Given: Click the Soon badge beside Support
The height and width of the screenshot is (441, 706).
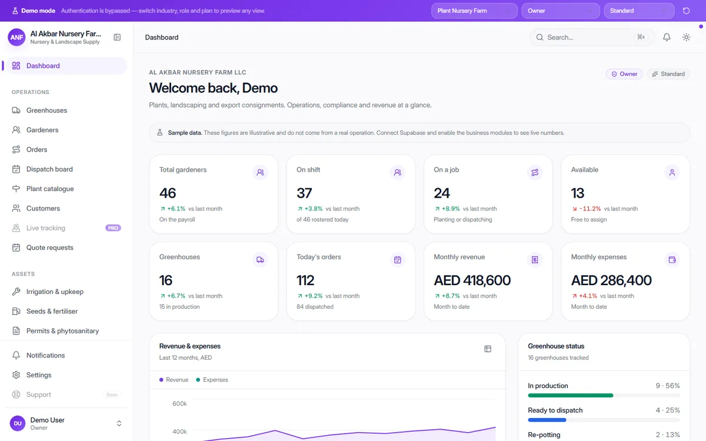Looking at the screenshot, I should tap(112, 395).
